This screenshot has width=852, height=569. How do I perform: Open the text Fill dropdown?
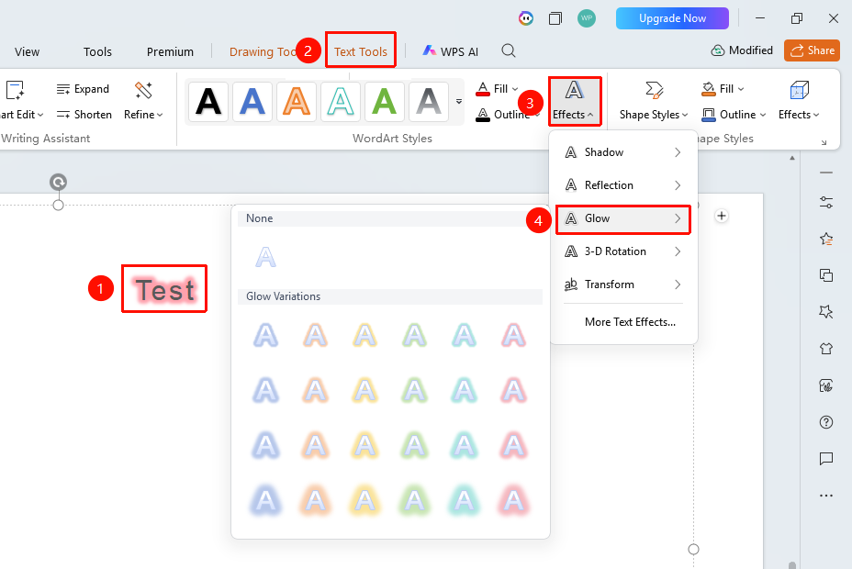pyautogui.click(x=498, y=88)
